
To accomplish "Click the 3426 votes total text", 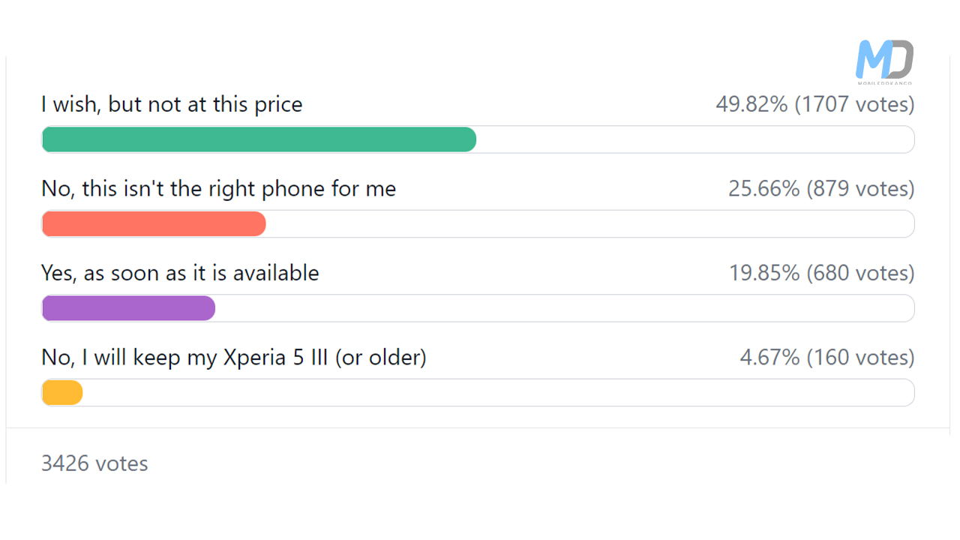I will (x=94, y=463).
